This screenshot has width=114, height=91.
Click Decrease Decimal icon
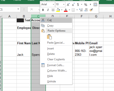[86, 10]
